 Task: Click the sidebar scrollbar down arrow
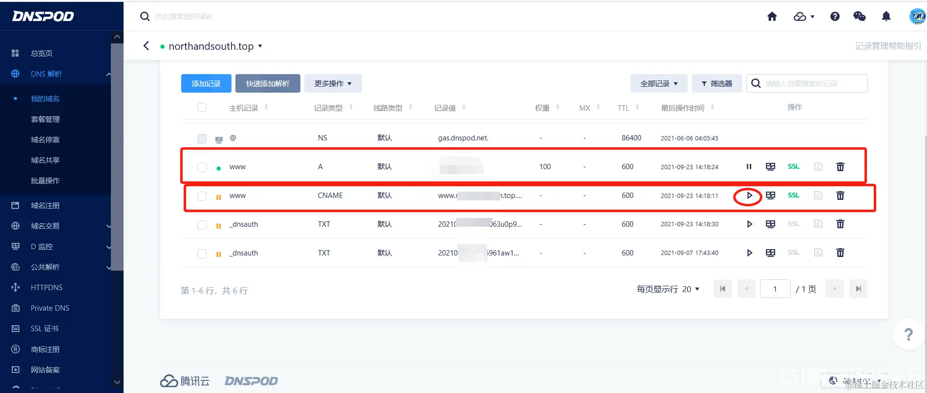tap(117, 382)
